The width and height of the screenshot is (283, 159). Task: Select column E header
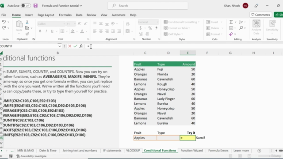pyautogui.click(x=187, y=53)
